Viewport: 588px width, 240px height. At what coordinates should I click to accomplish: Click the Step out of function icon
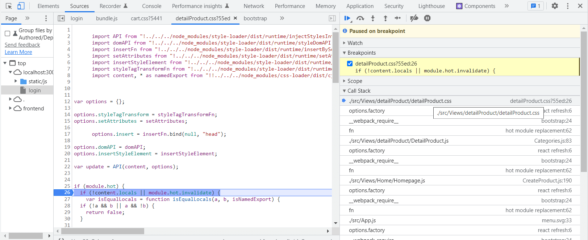385,18
